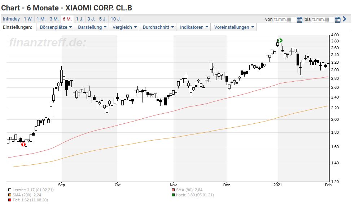The height and width of the screenshot is (205, 355).
Task: Select the 1 M. time range tab
Action: [x=41, y=19]
